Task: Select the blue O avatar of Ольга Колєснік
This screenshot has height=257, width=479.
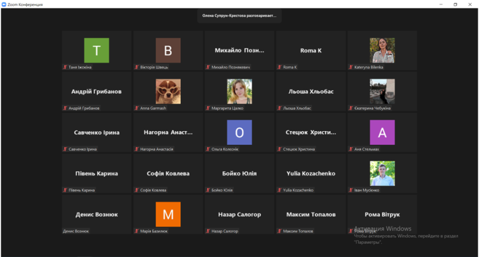Action: 239,132
